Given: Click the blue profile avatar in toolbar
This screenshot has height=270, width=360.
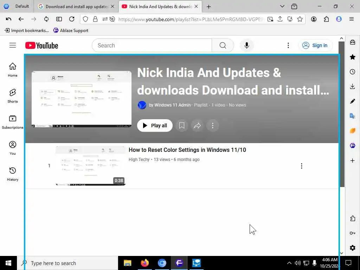Looking at the screenshot, I should pyautogui.click(x=339, y=19).
